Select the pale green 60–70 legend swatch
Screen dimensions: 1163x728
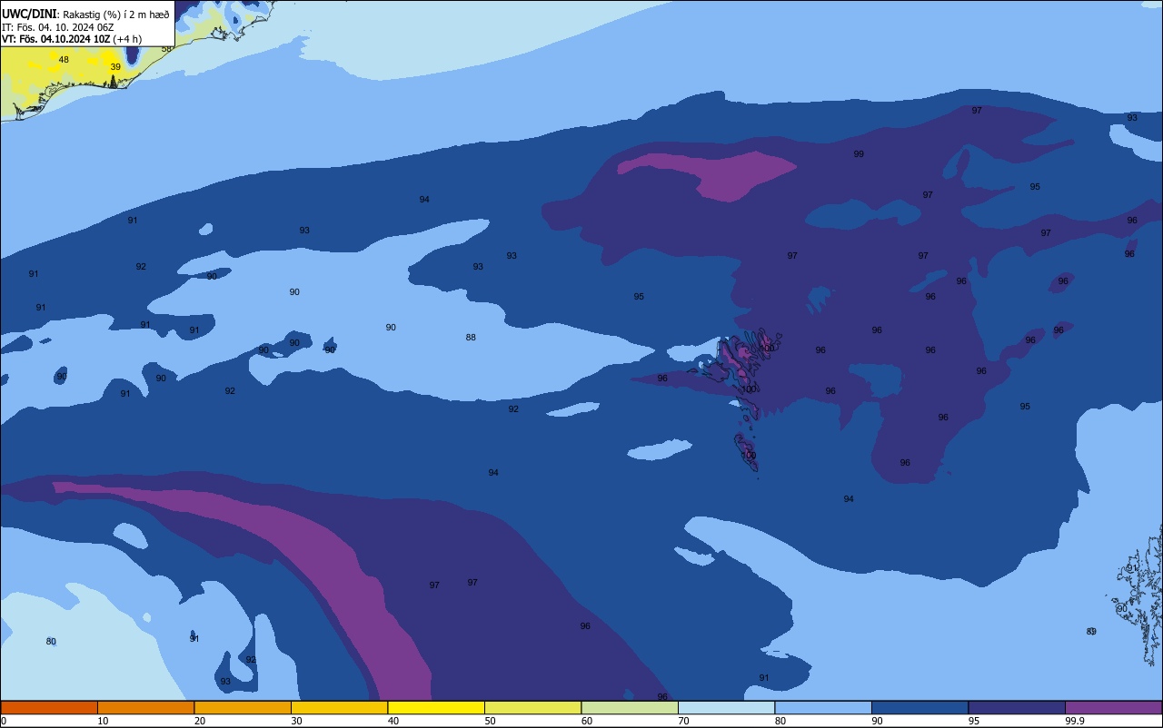coord(630,707)
